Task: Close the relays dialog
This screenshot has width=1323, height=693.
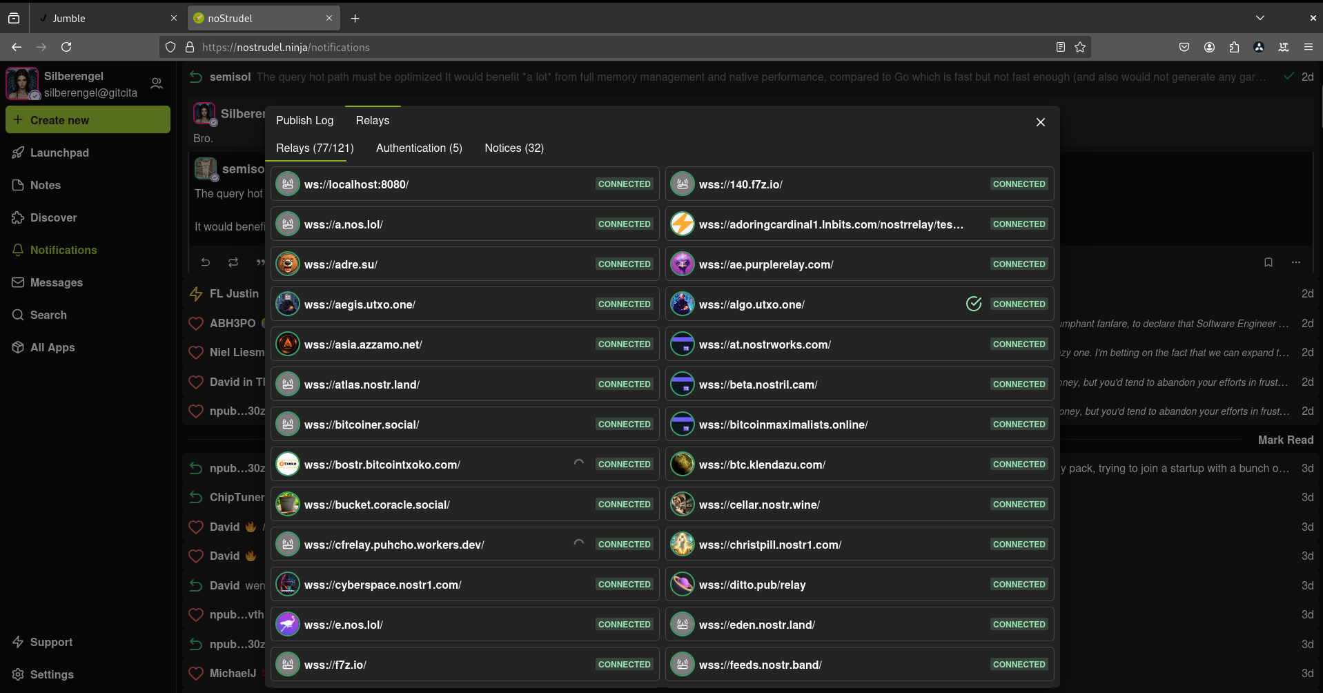Action: click(1041, 122)
